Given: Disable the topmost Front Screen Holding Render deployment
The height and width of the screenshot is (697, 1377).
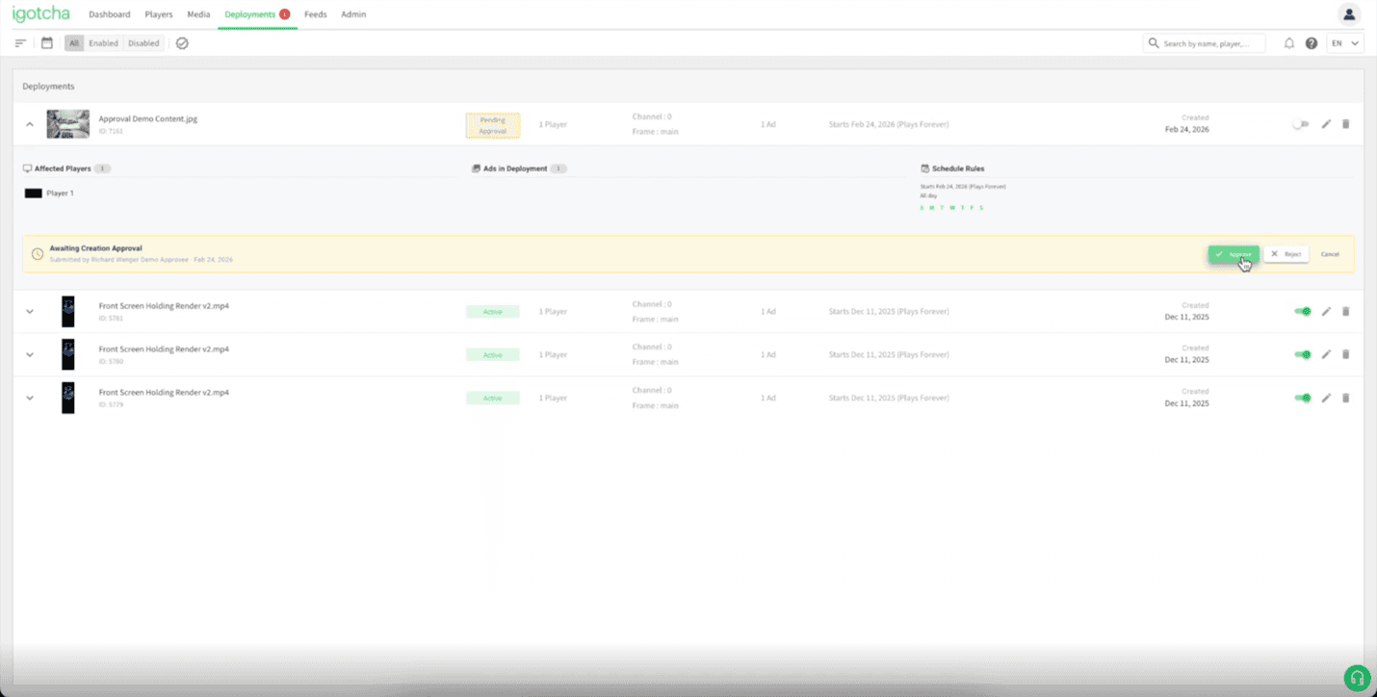Looking at the screenshot, I should [1302, 311].
